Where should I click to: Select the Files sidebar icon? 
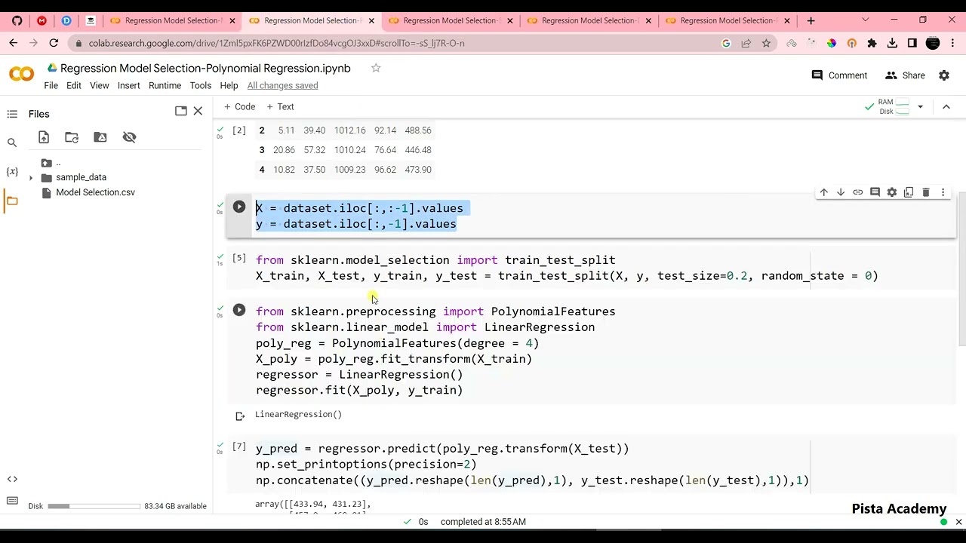coord(12,201)
